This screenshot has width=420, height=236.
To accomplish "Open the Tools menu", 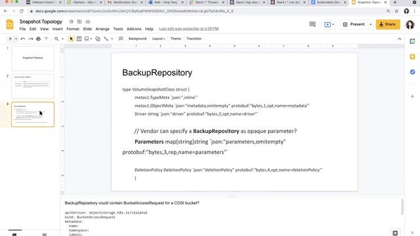I will (118, 29).
